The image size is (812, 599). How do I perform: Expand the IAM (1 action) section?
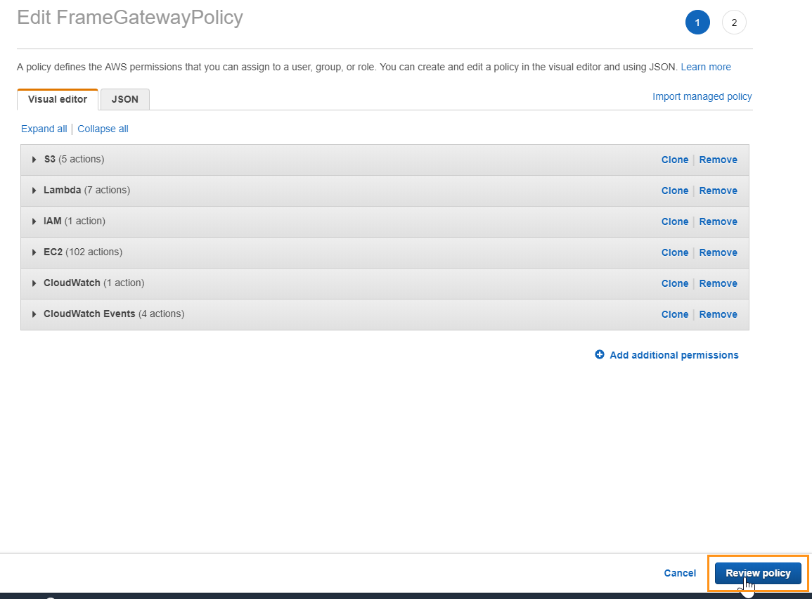(34, 221)
